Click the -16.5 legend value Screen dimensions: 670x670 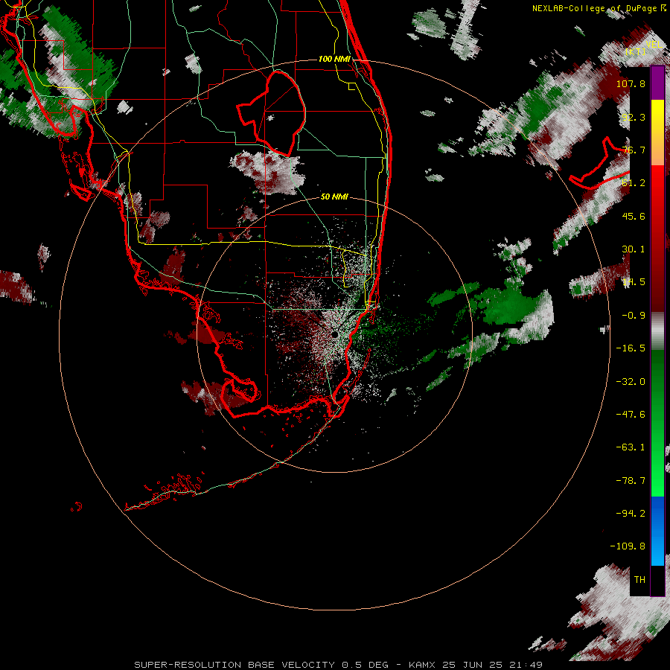(631, 348)
